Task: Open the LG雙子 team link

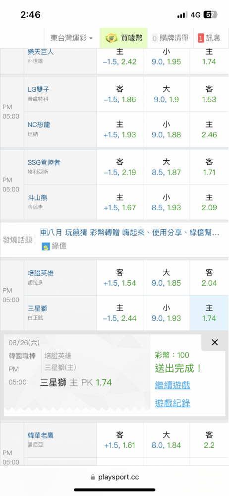Action: [38, 89]
